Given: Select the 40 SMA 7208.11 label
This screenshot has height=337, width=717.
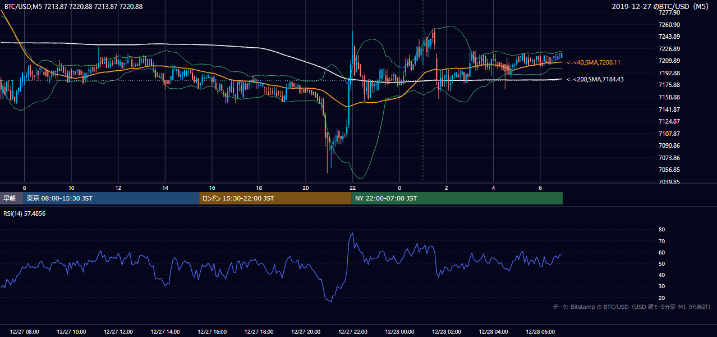Looking at the screenshot, I should pos(594,62).
